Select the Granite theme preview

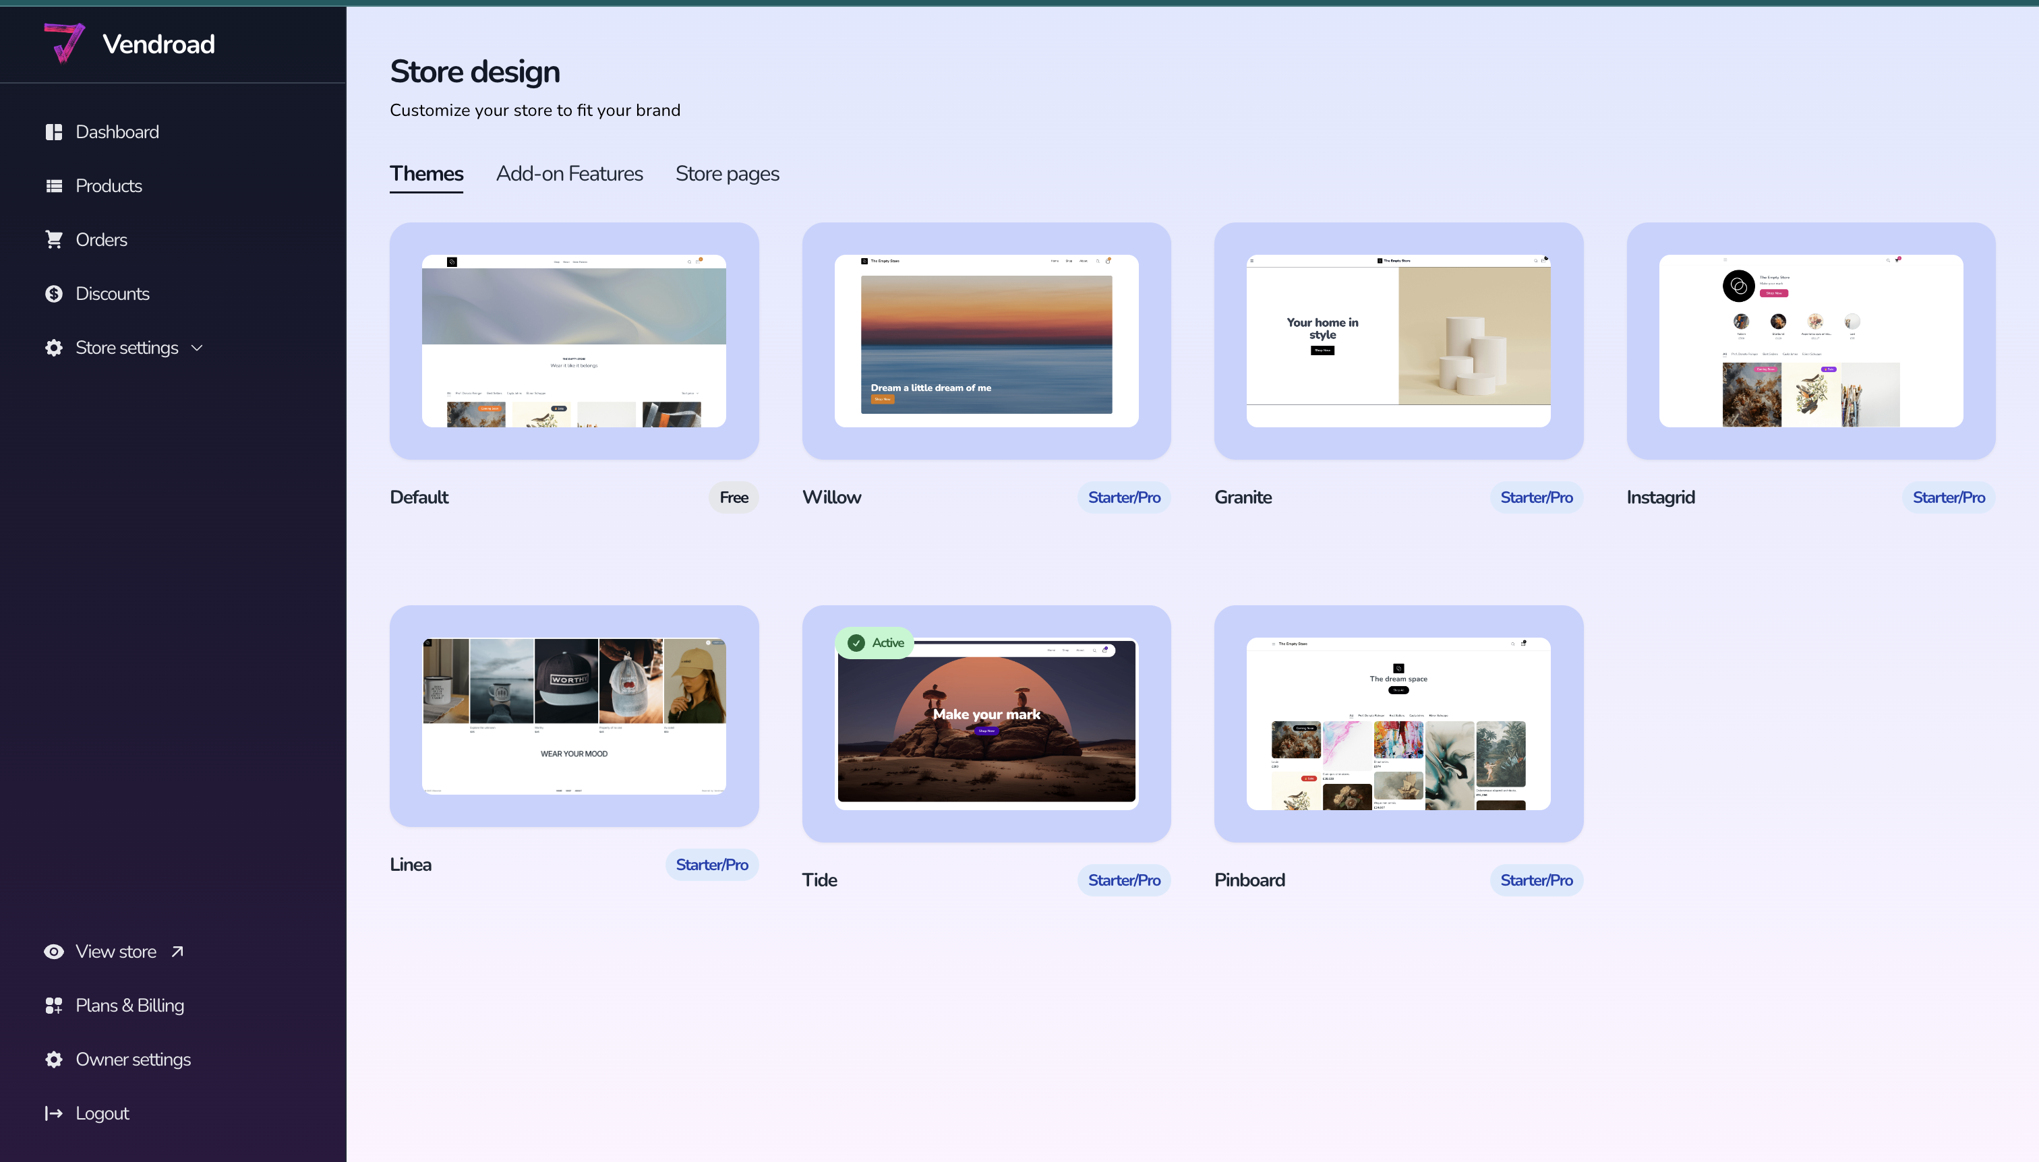click(1398, 341)
